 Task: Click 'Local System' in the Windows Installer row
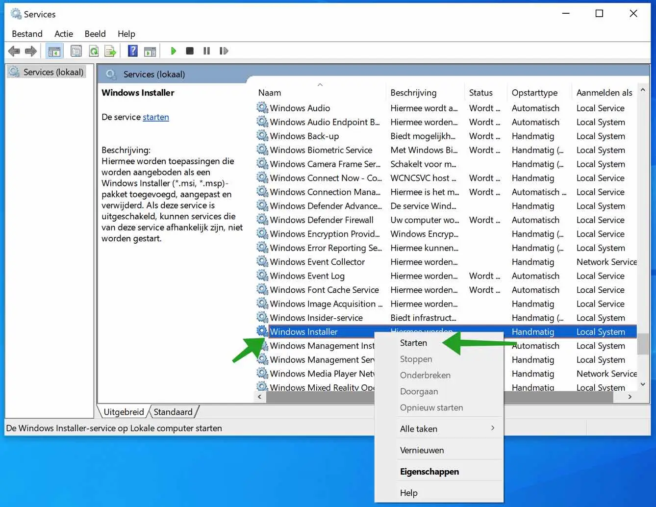click(601, 332)
